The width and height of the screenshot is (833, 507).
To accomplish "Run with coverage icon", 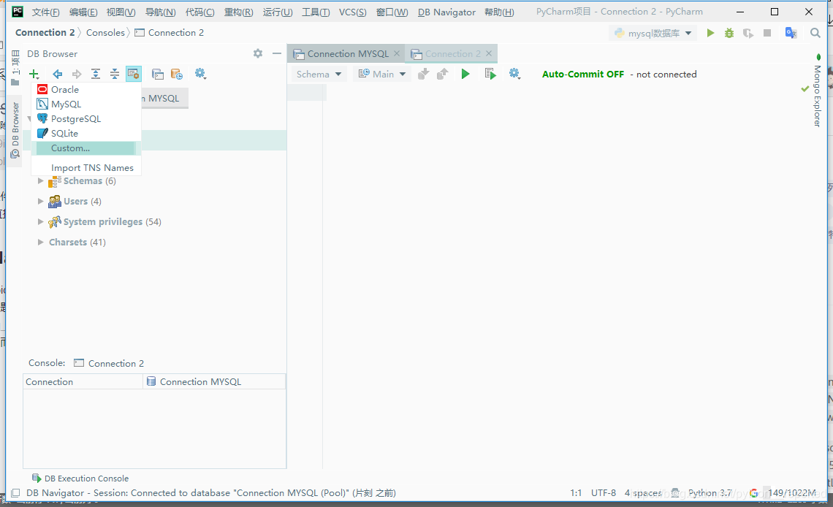I will tap(748, 33).
